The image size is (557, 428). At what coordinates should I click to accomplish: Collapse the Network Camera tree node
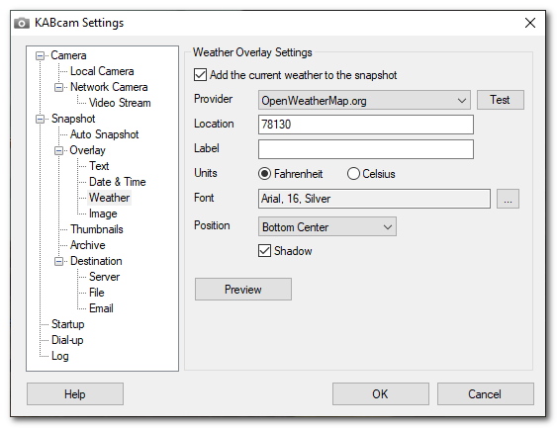[59, 87]
